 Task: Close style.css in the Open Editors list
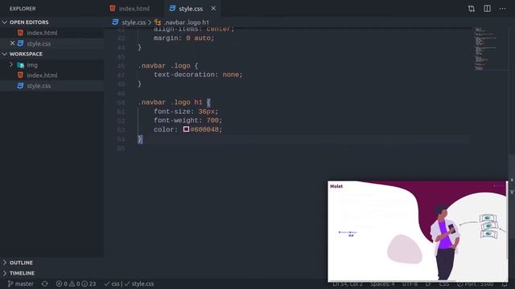[13, 43]
